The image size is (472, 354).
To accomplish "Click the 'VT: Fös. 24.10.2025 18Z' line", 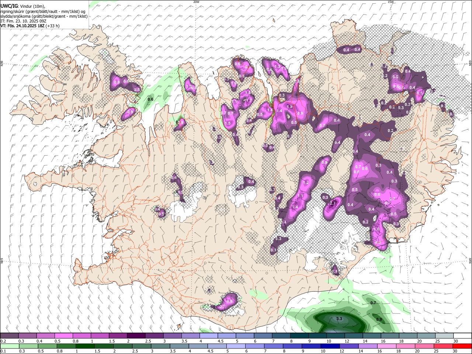I will pyautogui.click(x=22, y=26).
